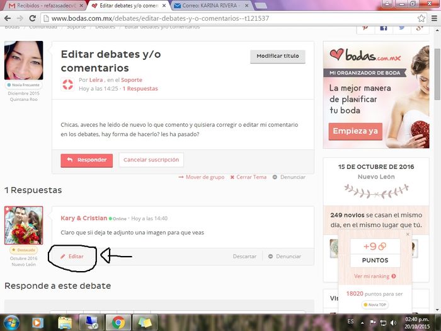This screenshot has height=331, width=441.
Task: Click Cancelar suscripción button
Action: 151,160
